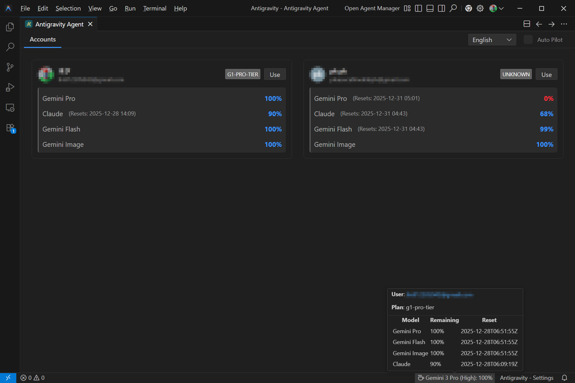Open the settings gear in title bar

click(480, 8)
